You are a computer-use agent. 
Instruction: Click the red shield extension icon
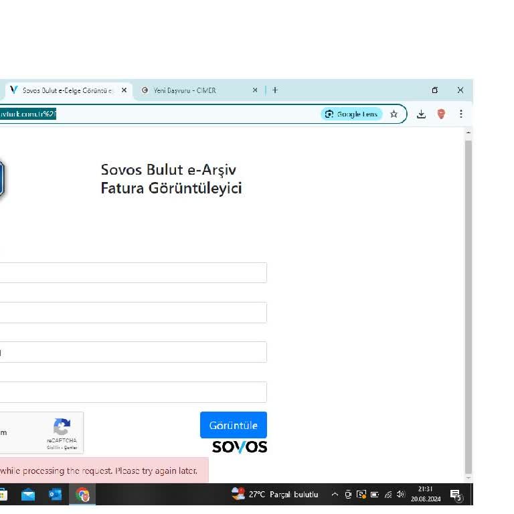point(441,114)
